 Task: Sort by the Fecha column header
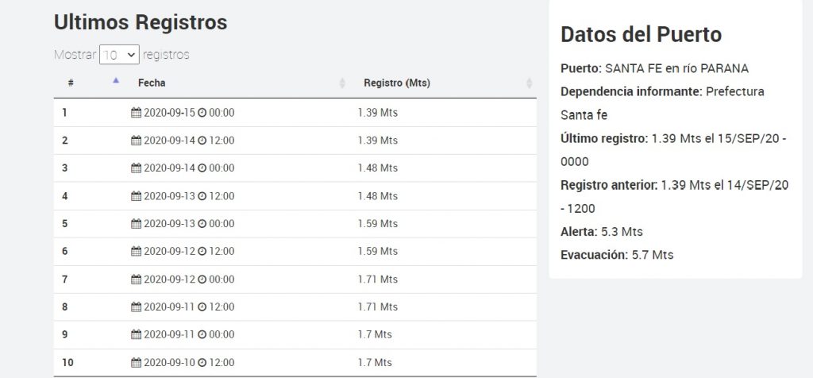click(x=152, y=83)
